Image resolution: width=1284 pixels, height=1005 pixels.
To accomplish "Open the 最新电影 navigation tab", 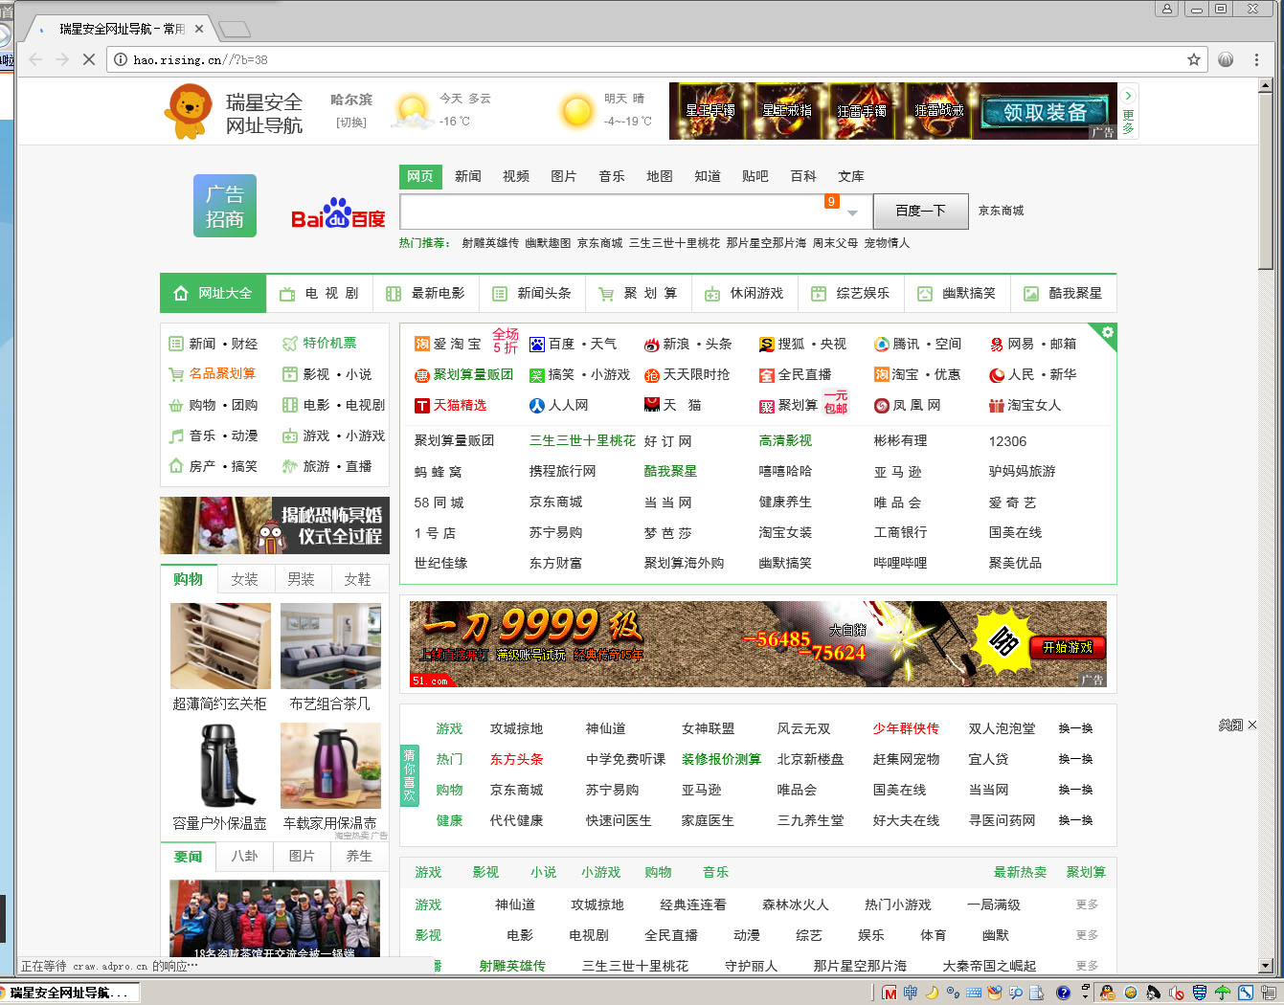I will (426, 293).
